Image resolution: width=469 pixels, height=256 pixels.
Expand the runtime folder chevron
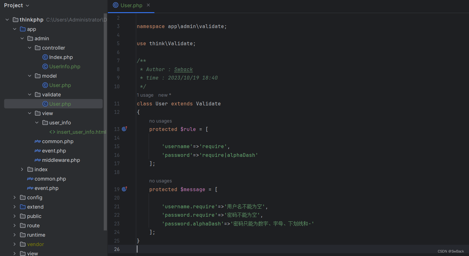coord(15,235)
